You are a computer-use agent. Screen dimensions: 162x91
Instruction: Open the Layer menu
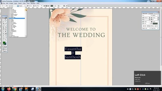pos(15,3)
